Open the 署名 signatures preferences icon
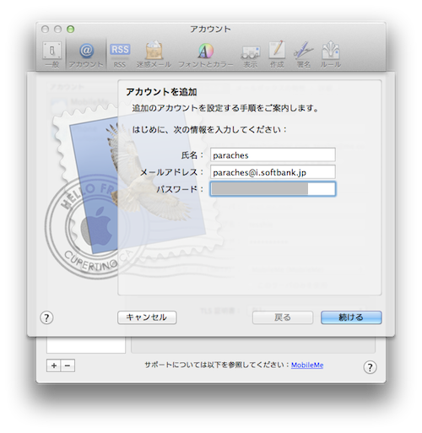Screen dimensions: 422x433 click(x=303, y=55)
